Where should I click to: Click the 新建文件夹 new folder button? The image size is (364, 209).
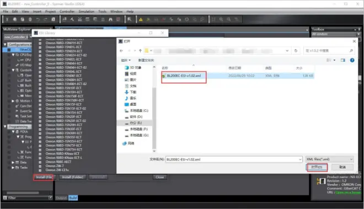click(x=146, y=60)
